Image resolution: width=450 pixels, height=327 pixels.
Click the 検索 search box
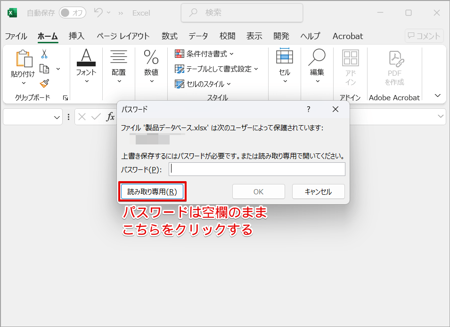click(x=242, y=13)
